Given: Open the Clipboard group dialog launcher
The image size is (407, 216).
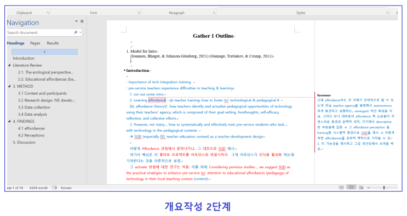Looking at the screenshot, I should click(48, 13).
